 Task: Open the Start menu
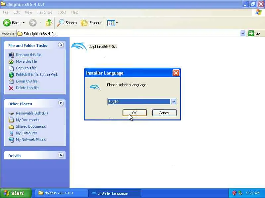tap(16, 193)
